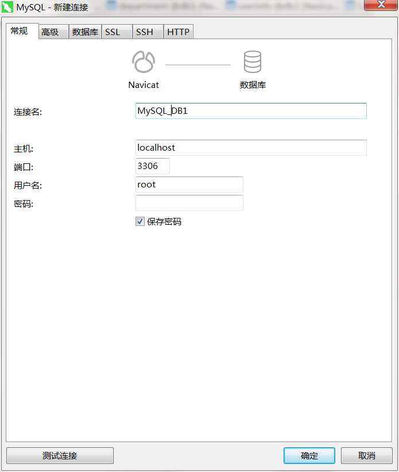Click the 测试连接 button

[60, 455]
